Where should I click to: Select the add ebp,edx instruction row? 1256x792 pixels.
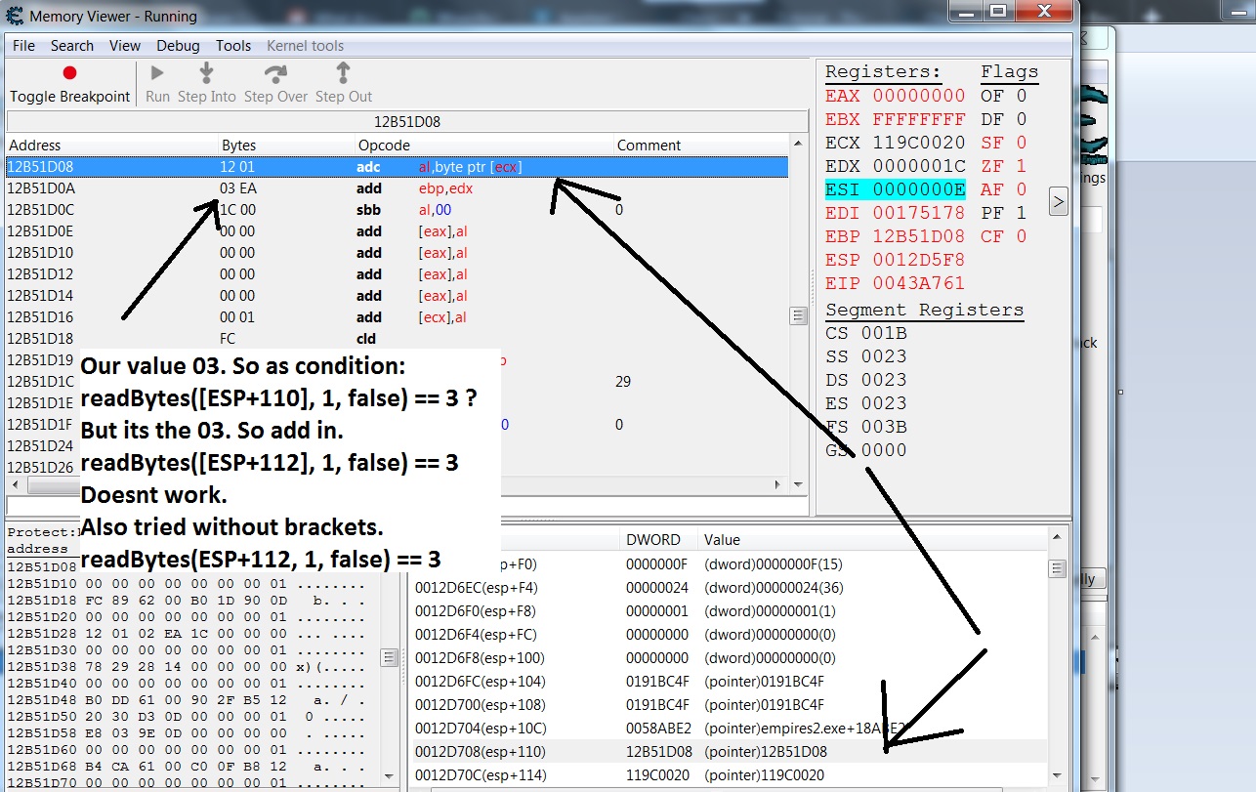tap(391, 188)
